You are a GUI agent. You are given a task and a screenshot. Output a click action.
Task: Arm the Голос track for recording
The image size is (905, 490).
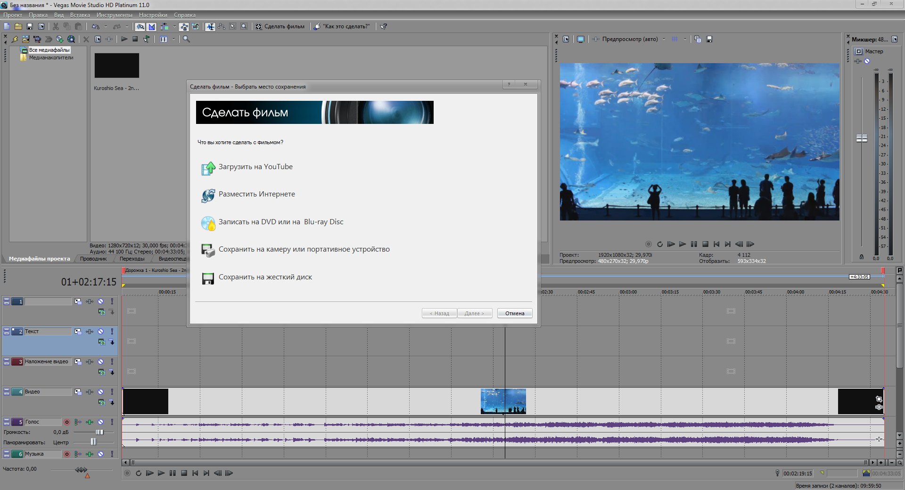pyautogui.click(x=67, y=422)
